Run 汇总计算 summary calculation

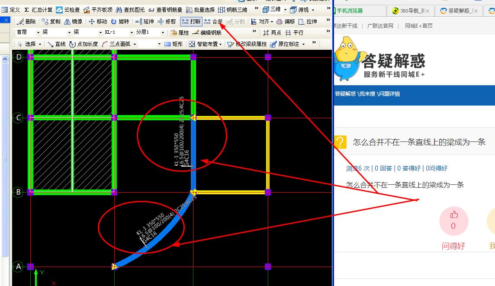(x=38, y=10)
